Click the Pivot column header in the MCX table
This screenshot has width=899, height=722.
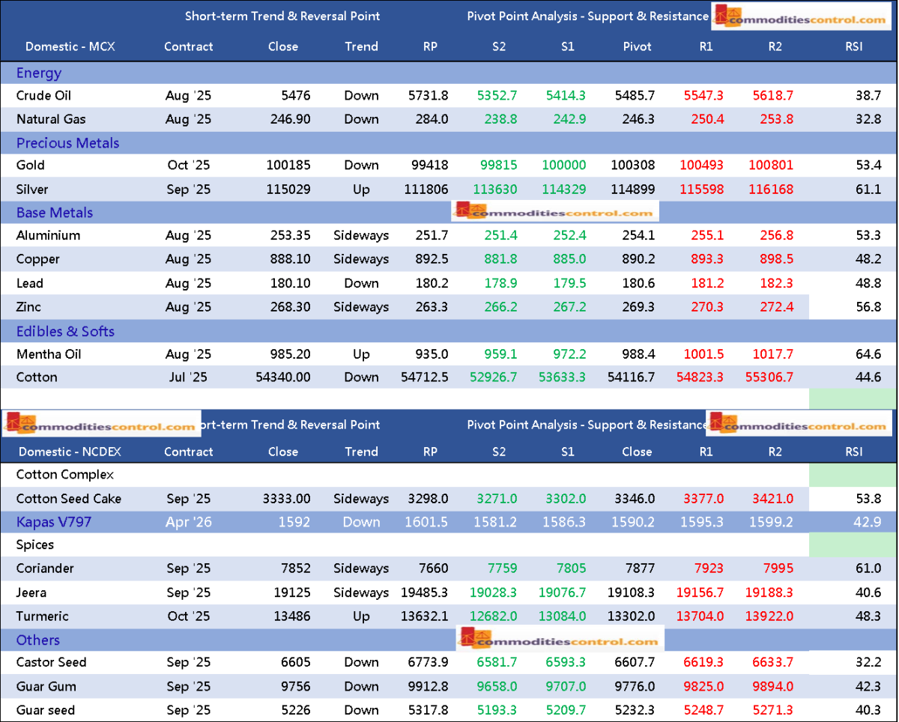point(637,46)
